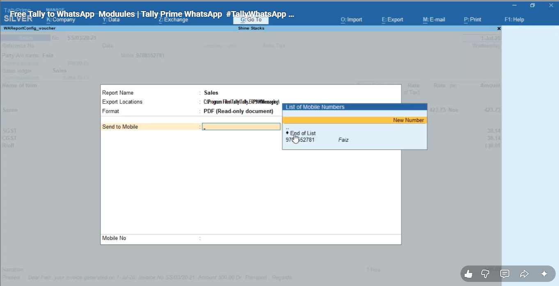Select New Number in the mobile list
Viewport: 559px width, 286px height.
pos(355,120)
